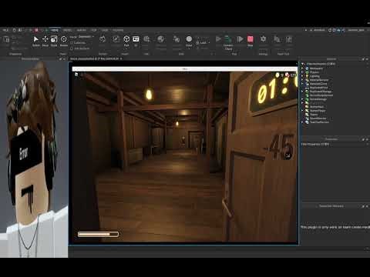Insert a Part using the cube icon

pos(126,39)
